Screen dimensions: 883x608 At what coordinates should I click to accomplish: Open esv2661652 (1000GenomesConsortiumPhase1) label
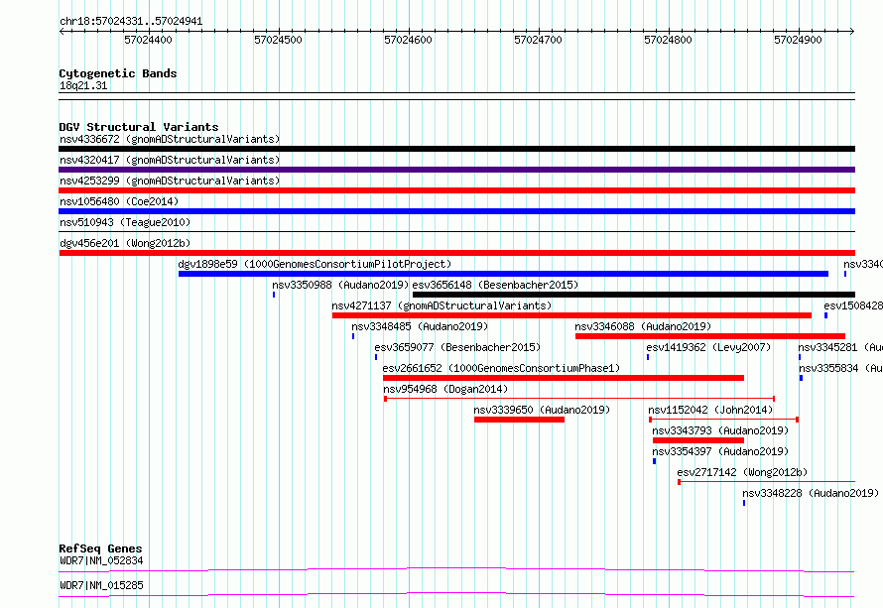(501, 368)
